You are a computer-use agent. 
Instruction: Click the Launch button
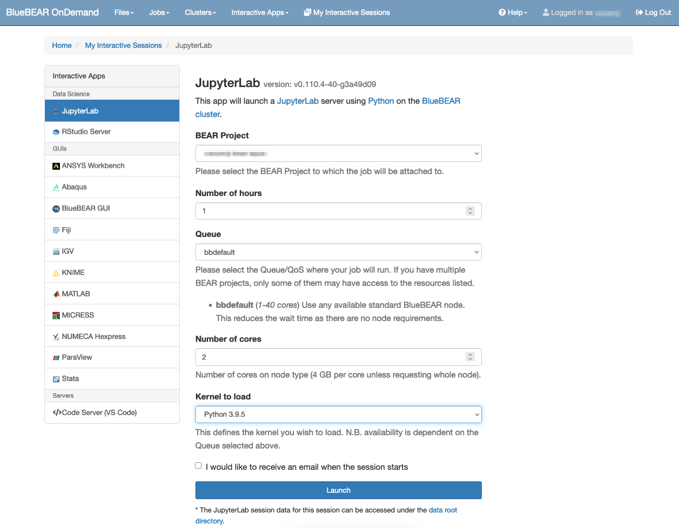coord(338,491)
